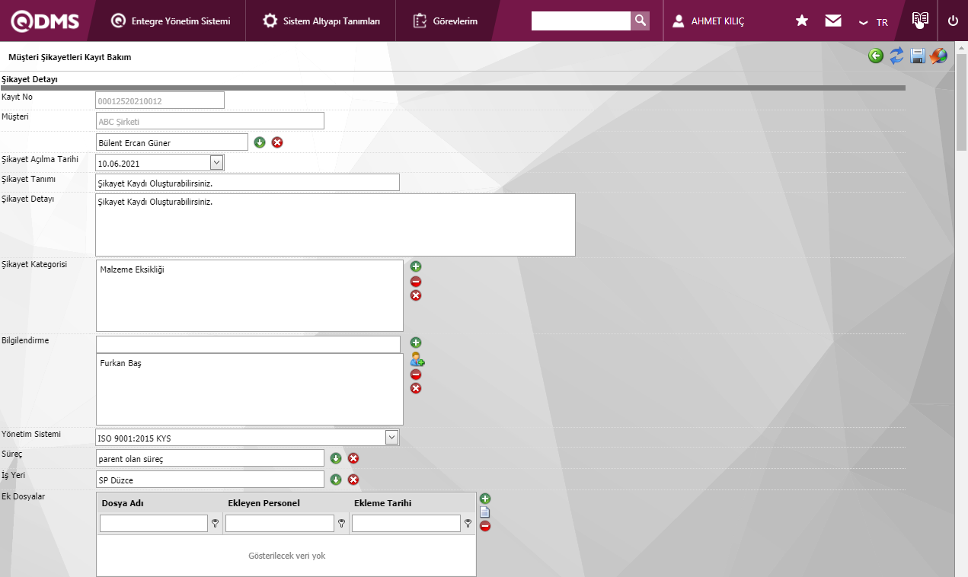Remove selected Bilgilendirme entry

[416, 375]
